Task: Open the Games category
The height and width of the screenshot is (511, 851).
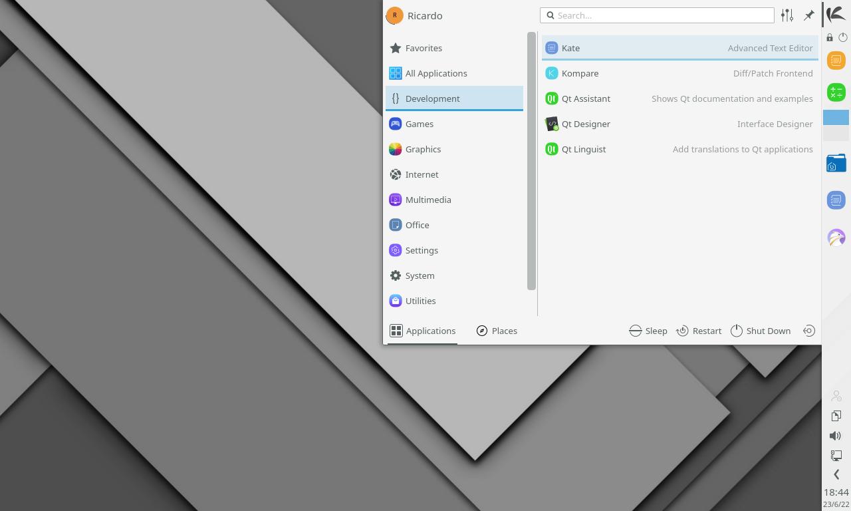Action: (x=454, y=124)
